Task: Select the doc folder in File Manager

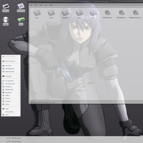Action: click(x=37, y=14)
